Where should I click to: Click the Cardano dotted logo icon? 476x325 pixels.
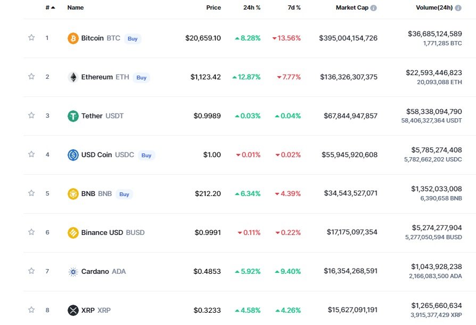73,272
